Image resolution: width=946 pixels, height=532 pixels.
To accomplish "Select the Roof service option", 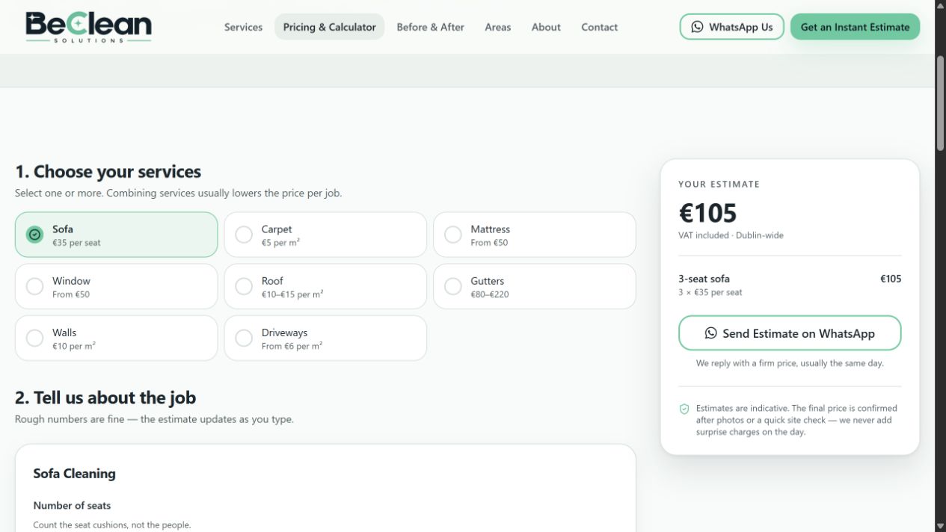I will [x=325, y=286].
